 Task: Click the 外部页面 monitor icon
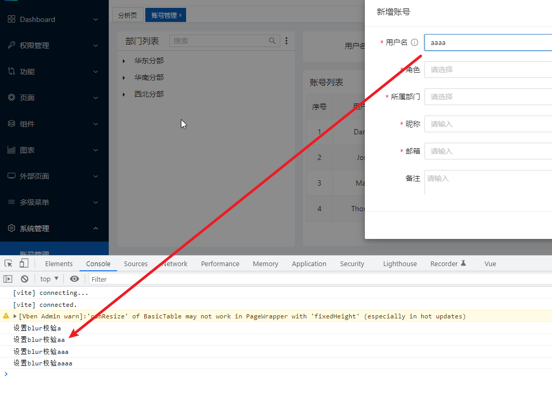tap(11, 176)
